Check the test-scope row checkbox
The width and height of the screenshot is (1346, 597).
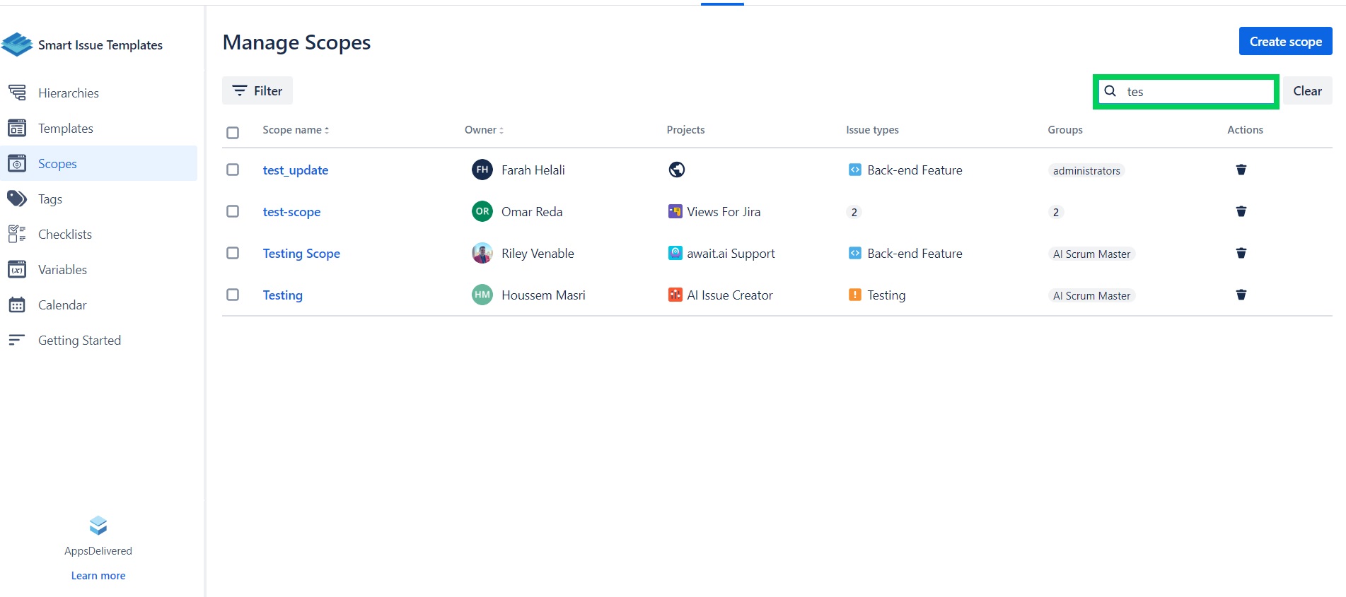click(x=233, y=211)
